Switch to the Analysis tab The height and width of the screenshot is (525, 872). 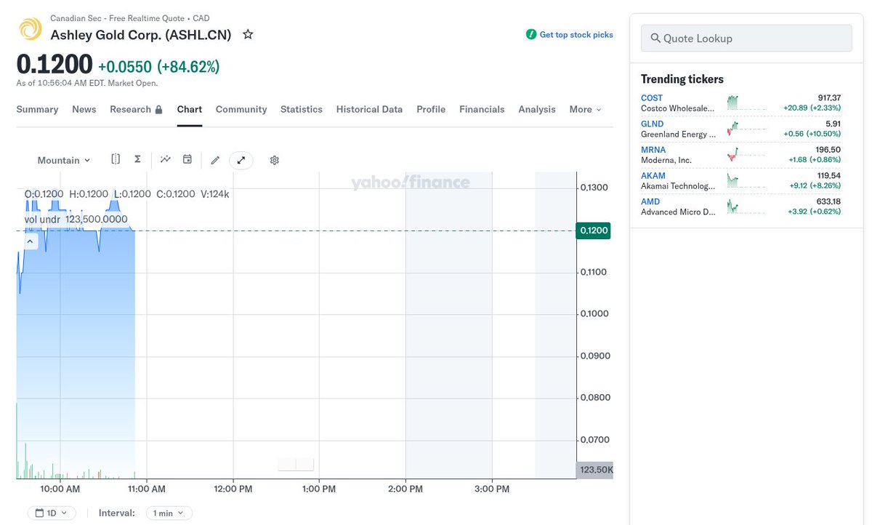[x=537, y=109]
